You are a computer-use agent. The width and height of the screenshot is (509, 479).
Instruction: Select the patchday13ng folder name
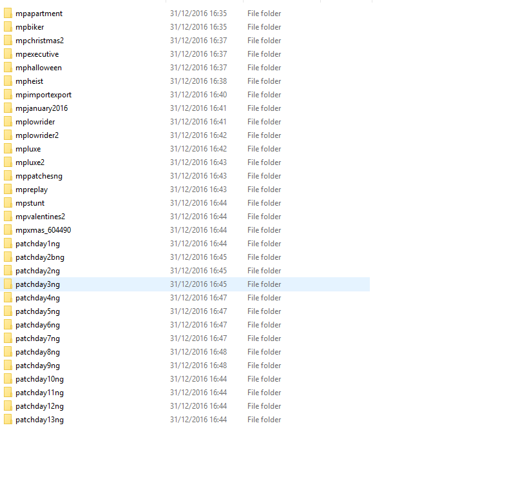(x=39, y=420)
